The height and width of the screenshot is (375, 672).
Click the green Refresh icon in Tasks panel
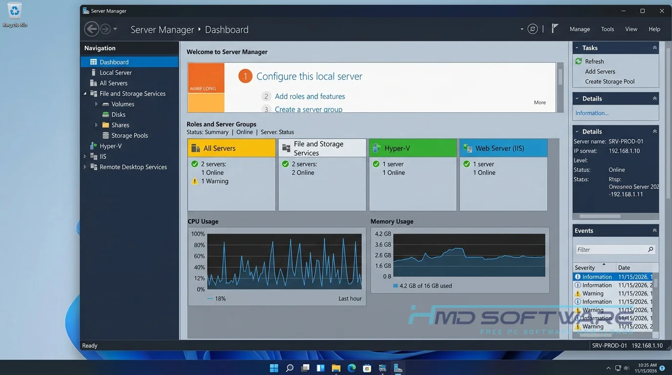[x=579, y=61]
